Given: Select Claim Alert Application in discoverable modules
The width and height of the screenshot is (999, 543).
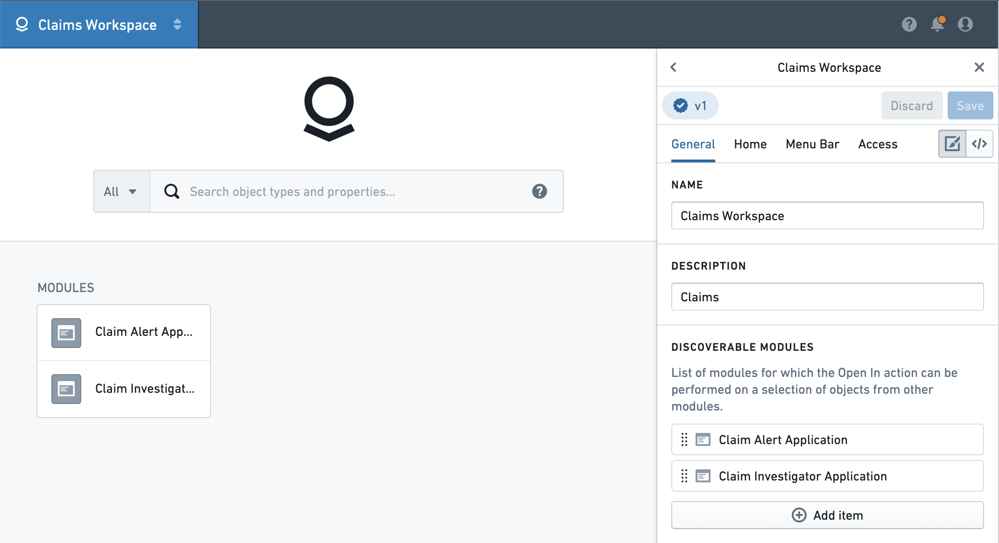Looking at the screenshot, I should (827, 439).
